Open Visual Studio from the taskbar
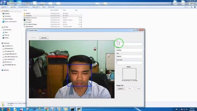The width and height of the screenshot is (197, 111). pyautogui.click(x=21, y=109)
